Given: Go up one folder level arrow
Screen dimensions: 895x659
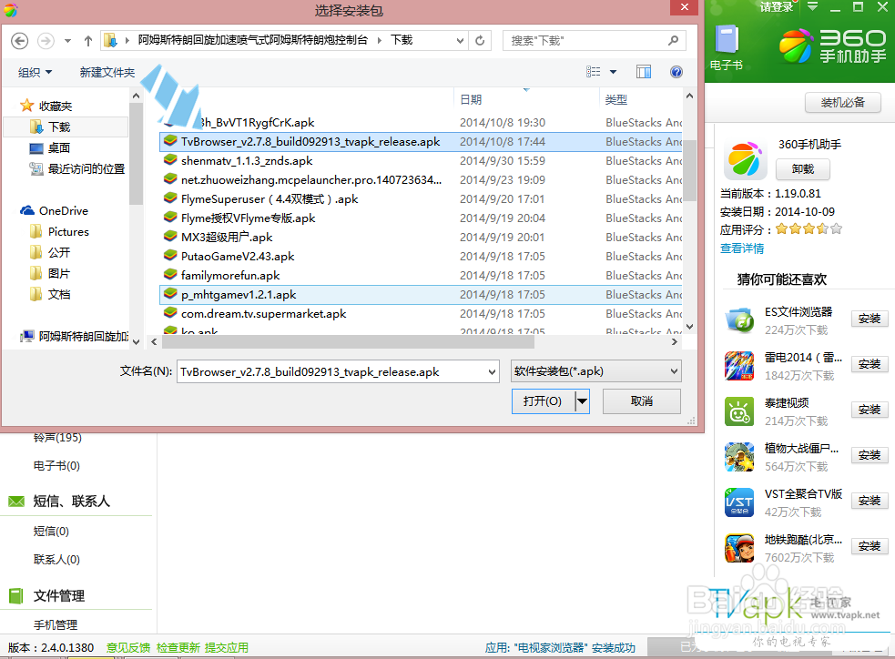Looking at the screenshot, I should 88,41.
